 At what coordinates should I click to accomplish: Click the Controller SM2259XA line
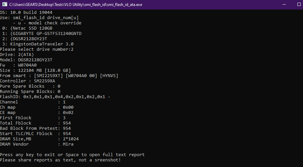point(27,81)
